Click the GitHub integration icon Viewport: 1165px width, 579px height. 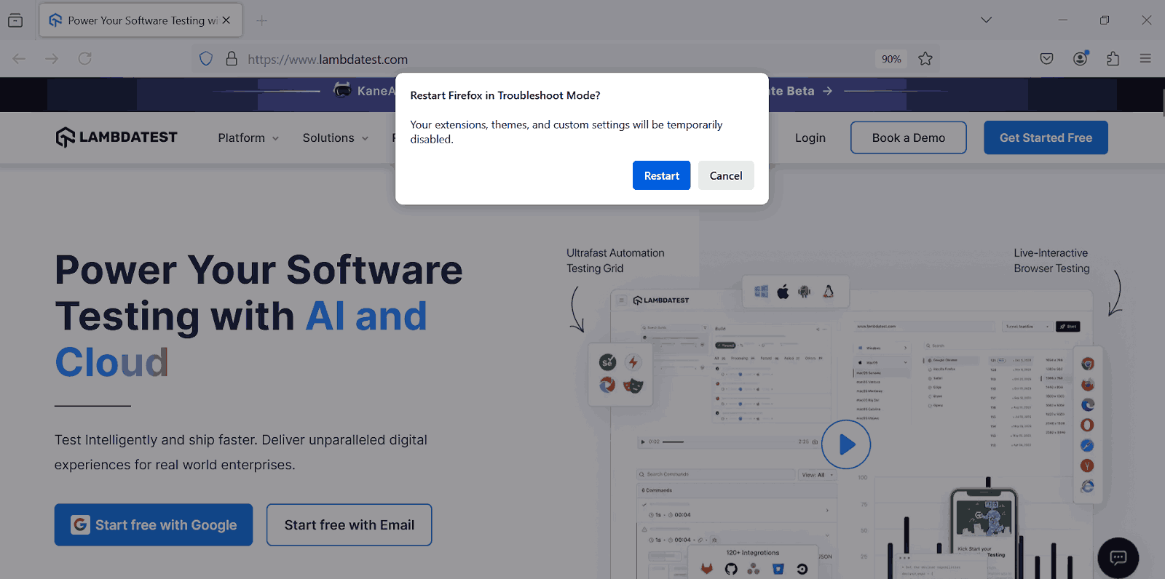pos(731,569)
